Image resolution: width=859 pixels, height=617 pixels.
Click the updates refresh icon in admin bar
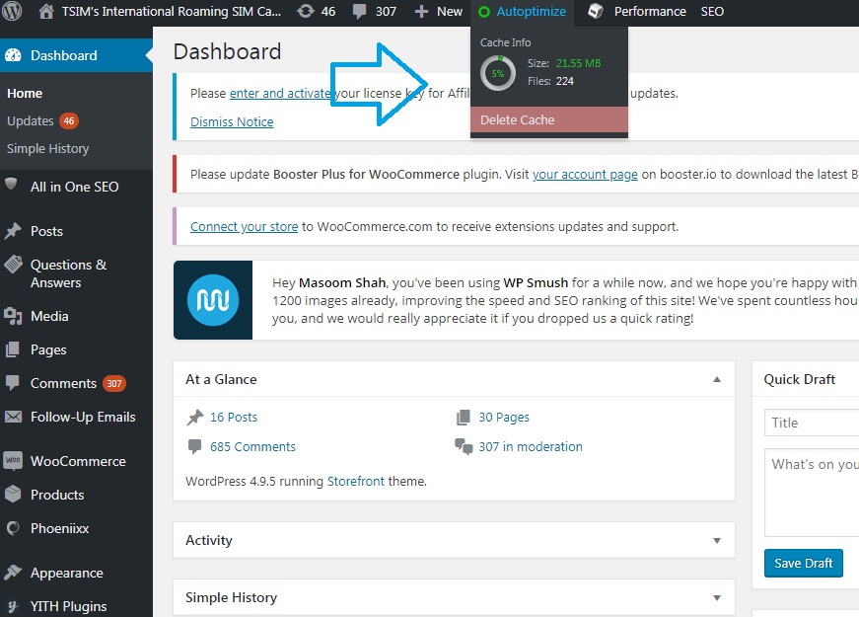coord(305,11)
